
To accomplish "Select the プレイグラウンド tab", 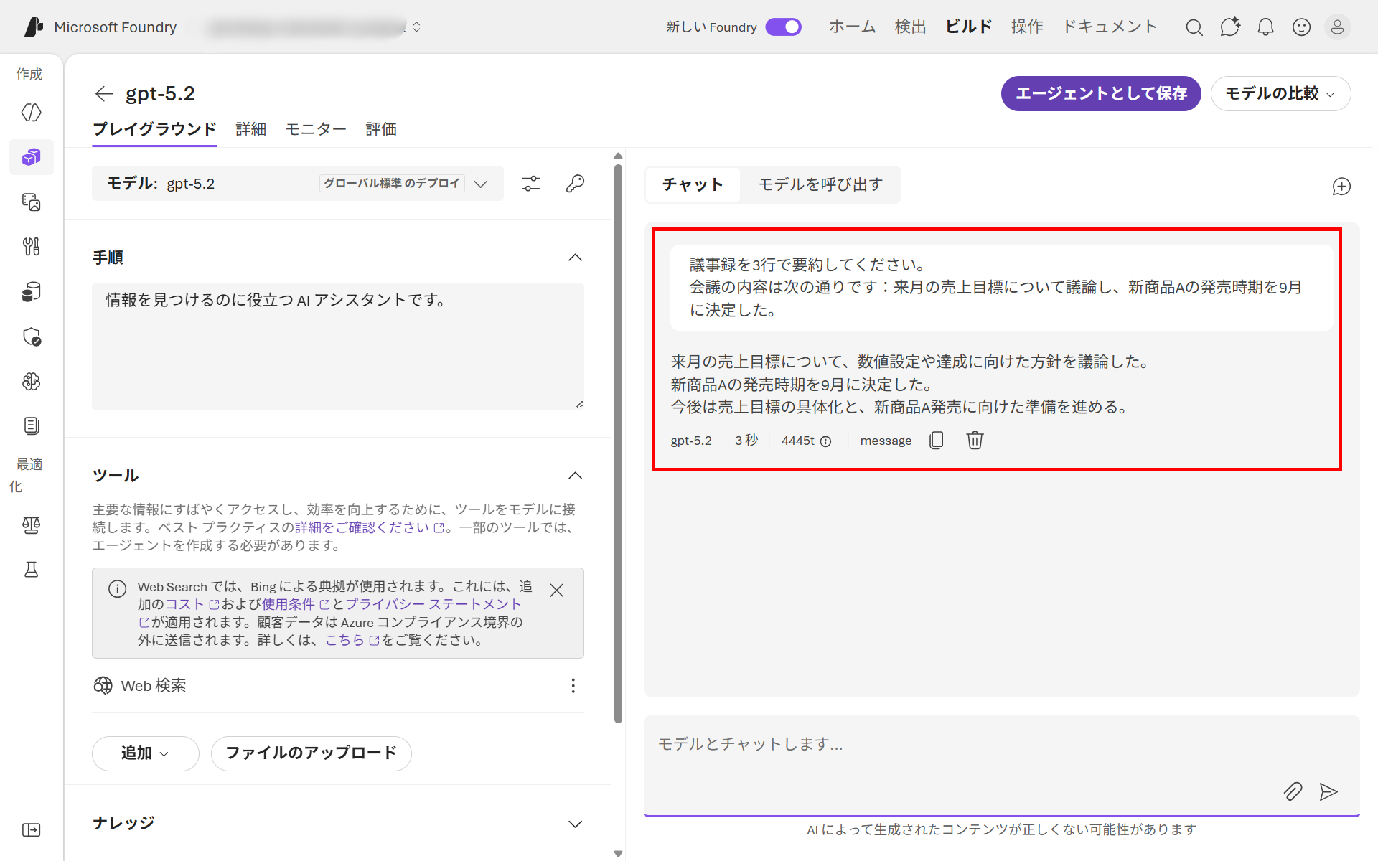I will [x=154, y=129].
